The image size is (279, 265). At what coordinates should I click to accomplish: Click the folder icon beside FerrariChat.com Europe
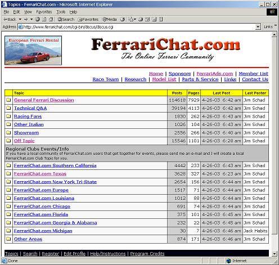tap(8, 190)
